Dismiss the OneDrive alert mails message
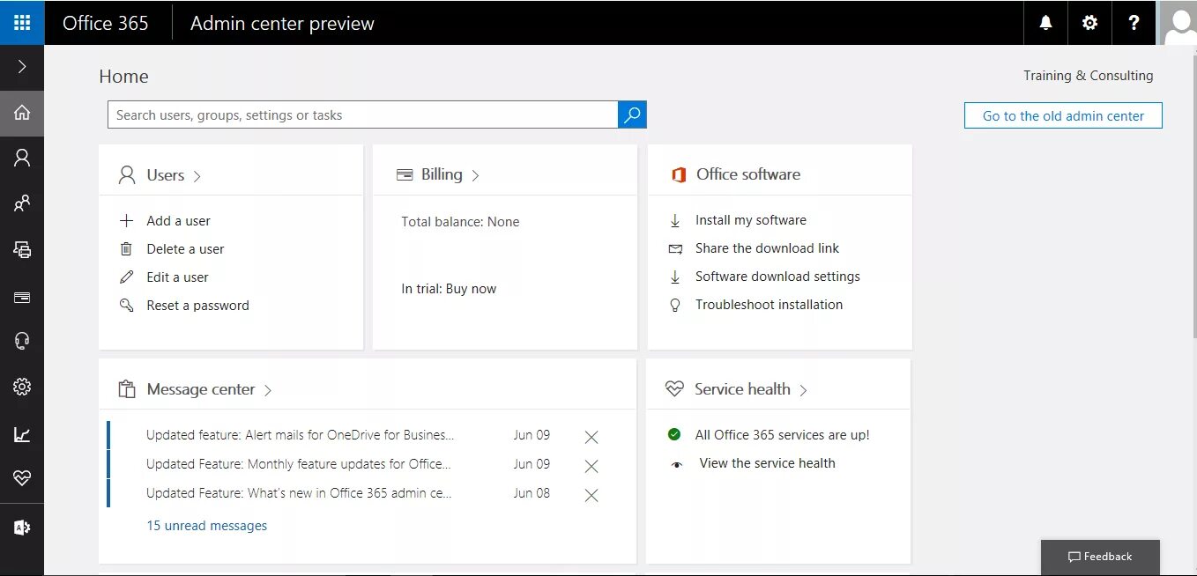Image resolution: width=1197 pixels, height=576 pixels. pos(591,437)
